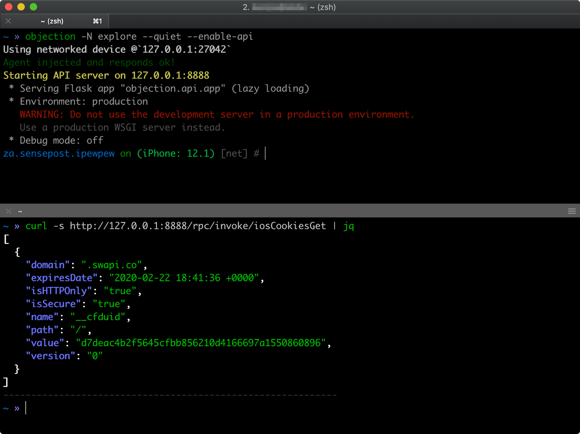Click the window title '~ (zsh)'
Screen dimensions: 580x434
pyautogui.click(x=323, y=7)
